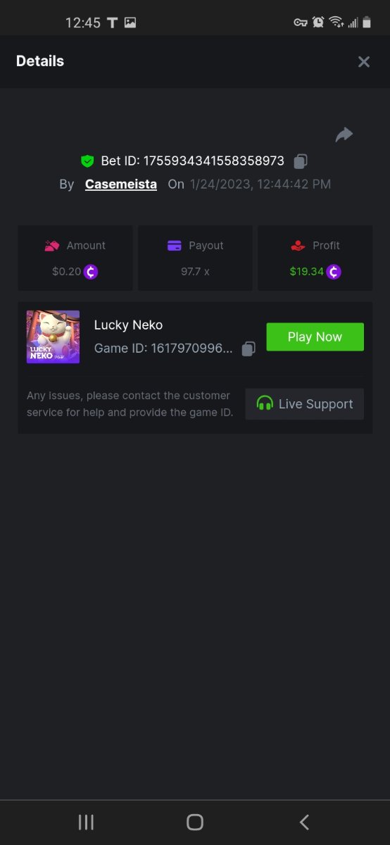The height and width of the screenshot is (845, 390).
Task: Tap the green verified shield icon
Action: tap(87, 161)
